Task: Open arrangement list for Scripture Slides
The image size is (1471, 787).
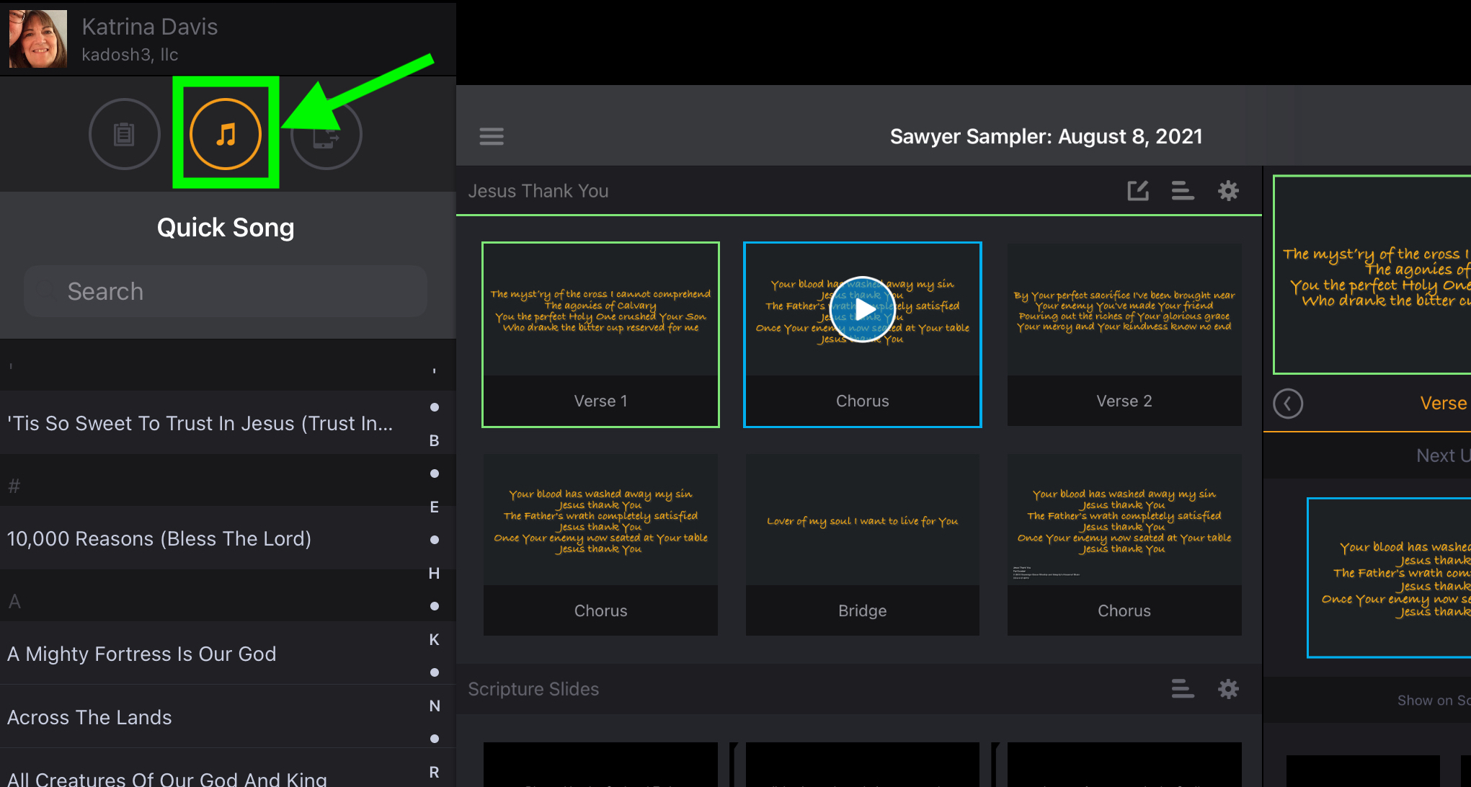Action: [x=1183, y=689]
